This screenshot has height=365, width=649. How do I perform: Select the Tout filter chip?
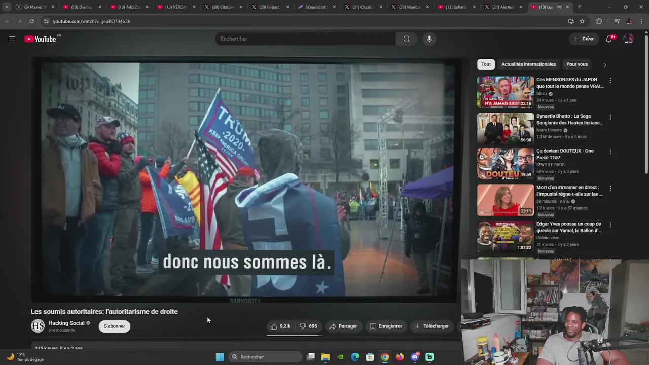pos(486,64)
